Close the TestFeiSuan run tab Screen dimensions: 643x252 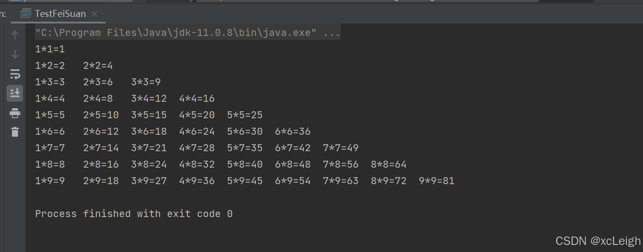[x=95, y=14]
